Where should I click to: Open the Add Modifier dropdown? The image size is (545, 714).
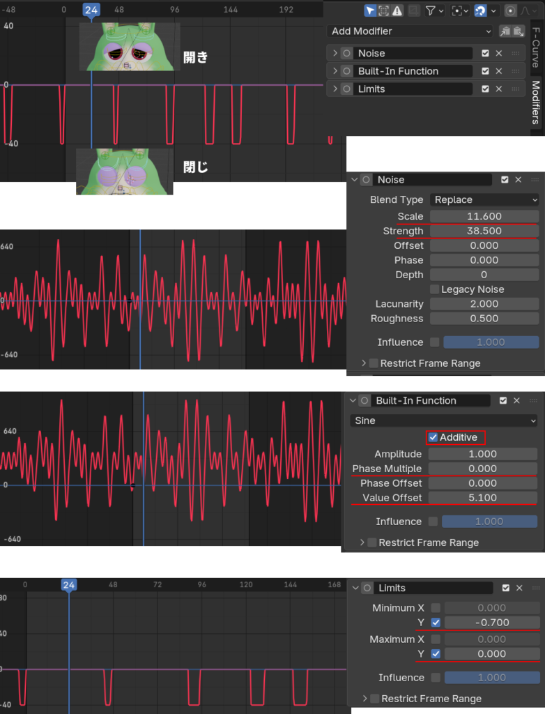pyautogui.click(x=411, y=31)
